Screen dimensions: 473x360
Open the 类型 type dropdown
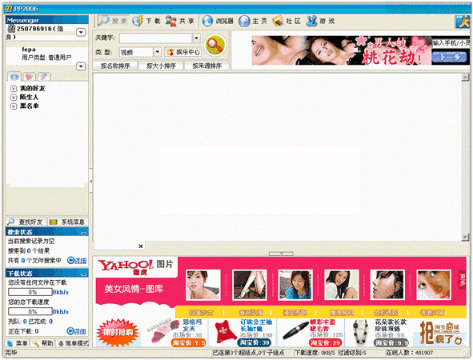pos(157,52)
